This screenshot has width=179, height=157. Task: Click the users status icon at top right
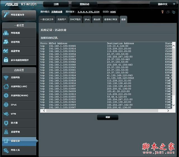168,12
